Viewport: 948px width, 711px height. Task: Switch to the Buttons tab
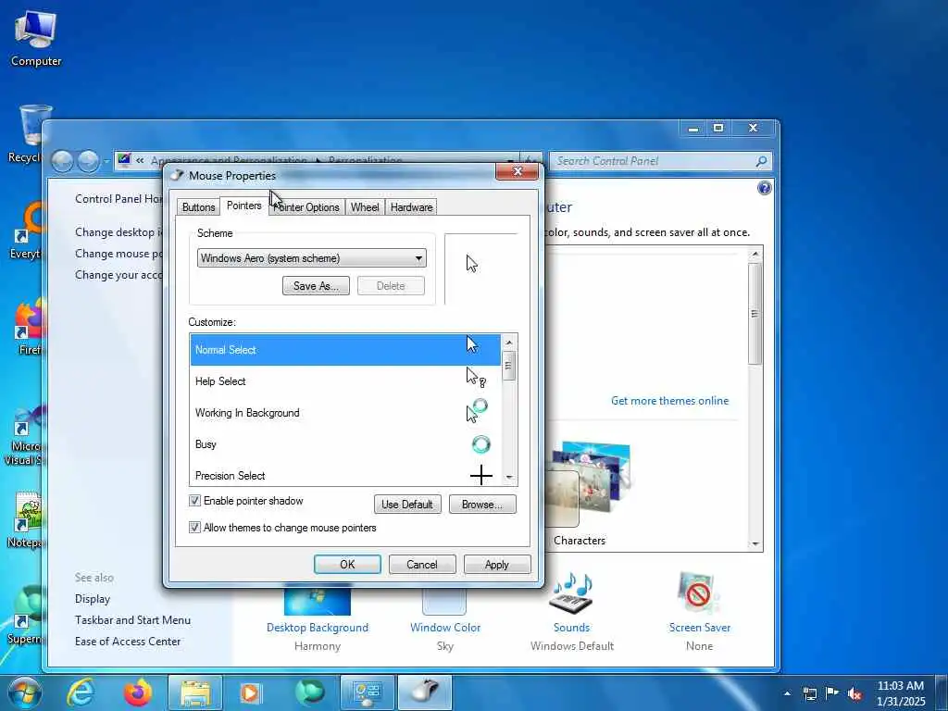tap(198, 206)
